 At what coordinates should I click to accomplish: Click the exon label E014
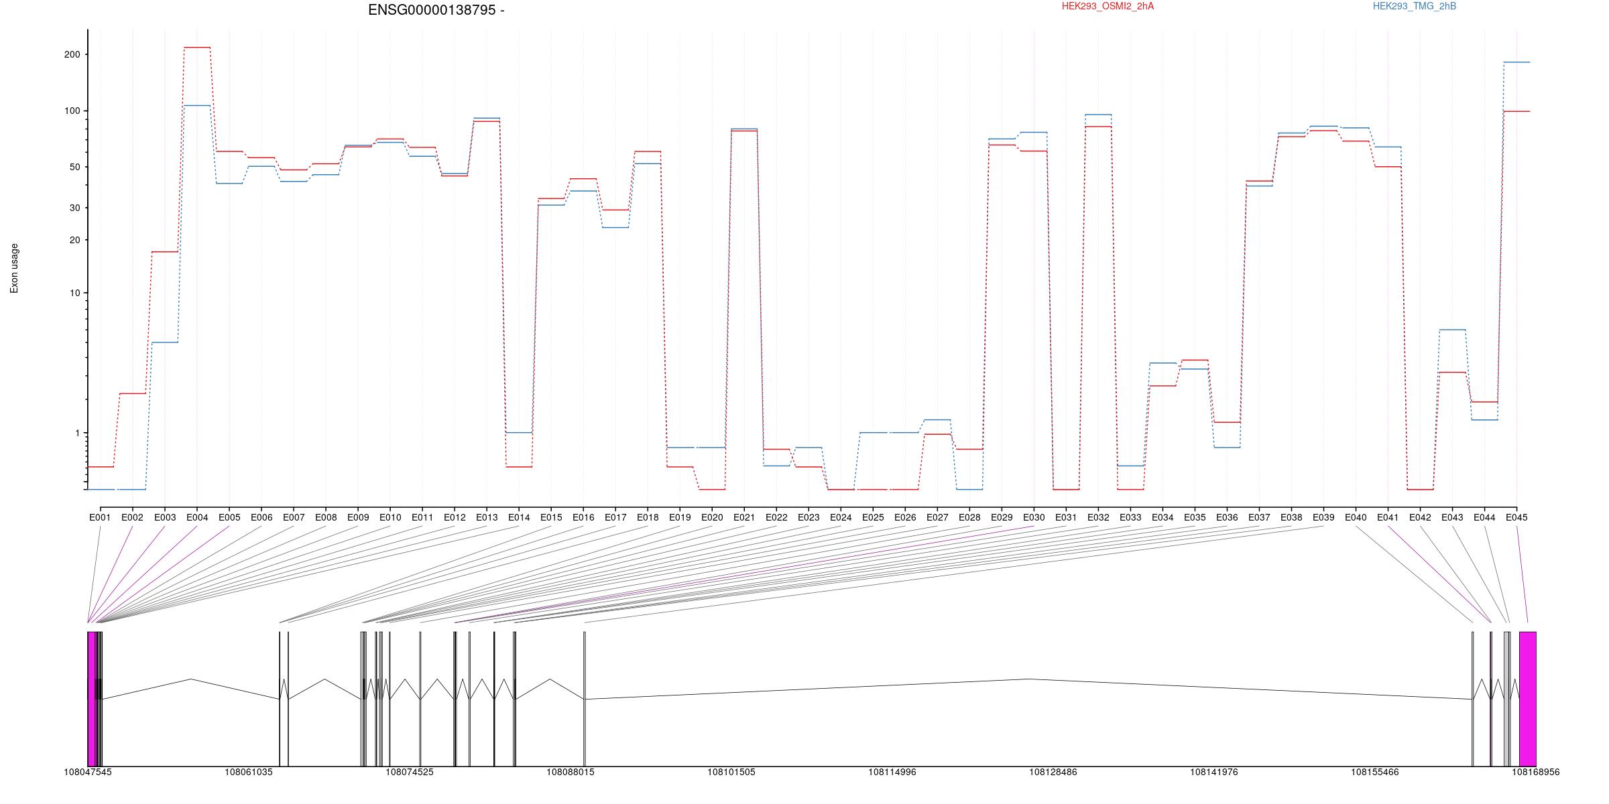(519, 517)
